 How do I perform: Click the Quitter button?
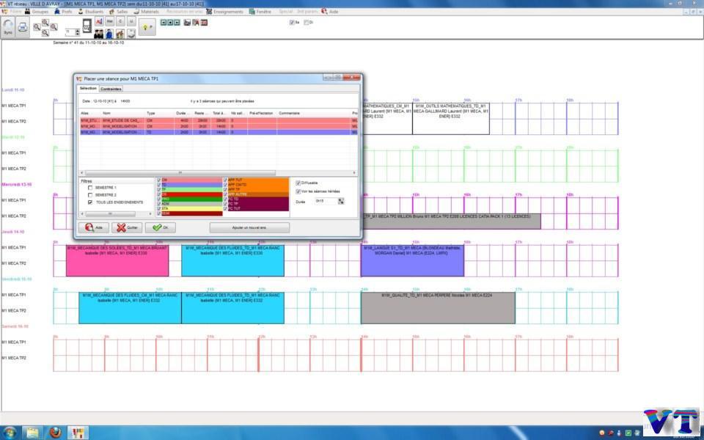(x=126, y=227)
